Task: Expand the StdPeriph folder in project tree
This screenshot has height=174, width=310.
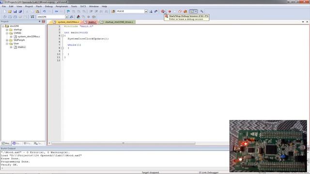Action: pos(7,40)
